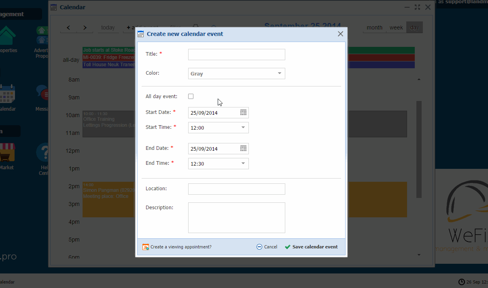
Task: Click Save calendar event
Action: (x=311, y=247)
